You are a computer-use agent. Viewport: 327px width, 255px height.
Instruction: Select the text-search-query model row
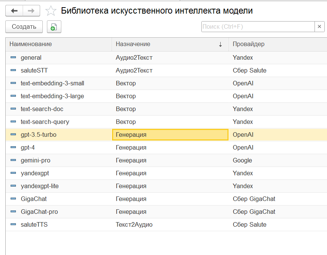click(45, 122)
